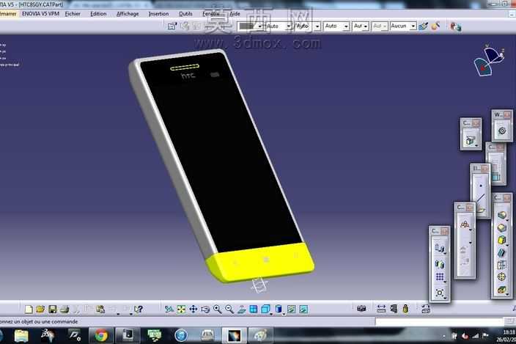Click the Scaling icon in transformation toolbar
The width and height of the screenshot is (516, 344).
(440, 293)
